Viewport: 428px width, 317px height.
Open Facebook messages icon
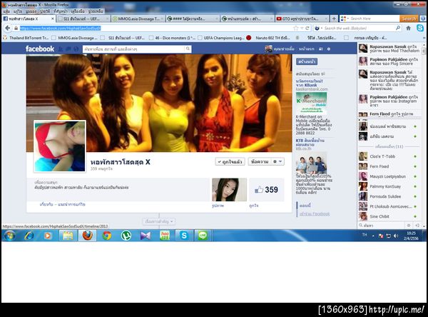[x=68, y=49]
